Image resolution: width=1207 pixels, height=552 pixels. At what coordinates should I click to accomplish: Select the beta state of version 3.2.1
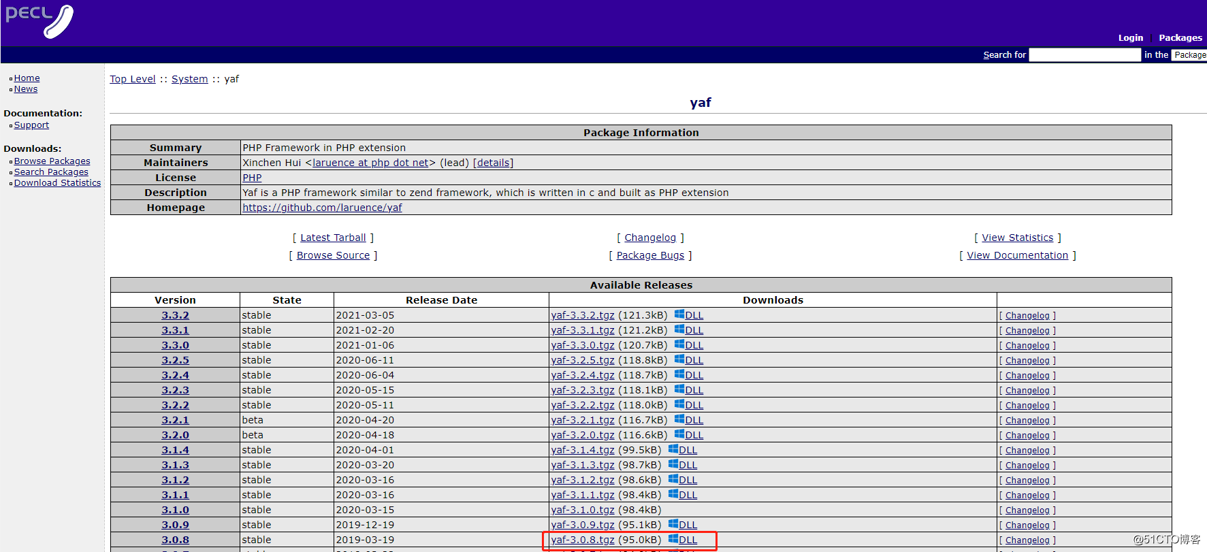(x=253, y=420)
